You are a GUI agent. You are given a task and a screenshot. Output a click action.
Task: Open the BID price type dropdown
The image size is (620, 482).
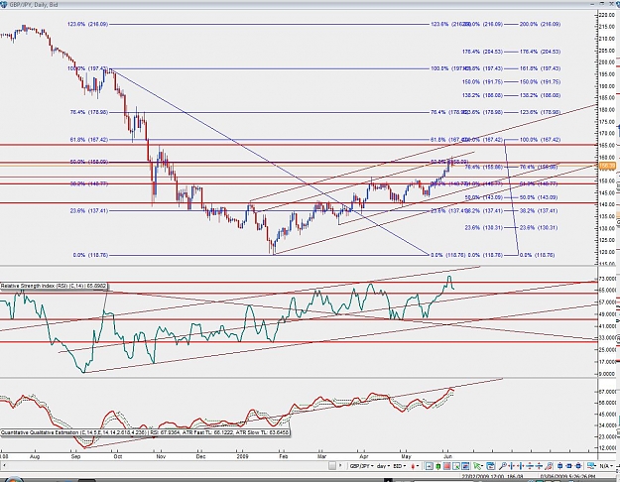(x=400, y=466)
